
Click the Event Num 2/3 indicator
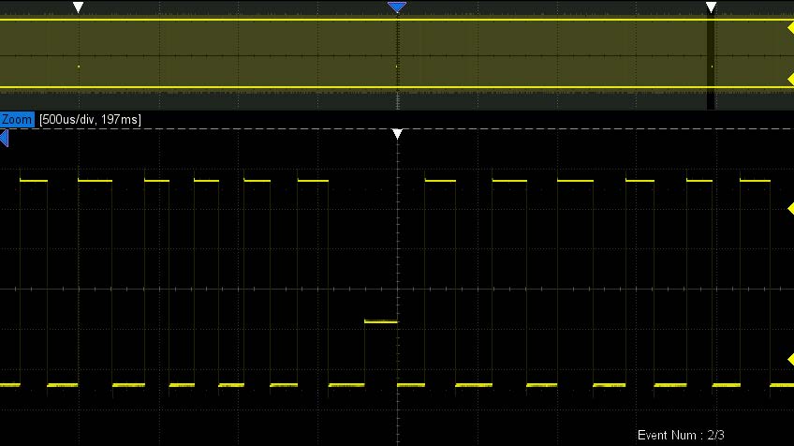[681, 435]
